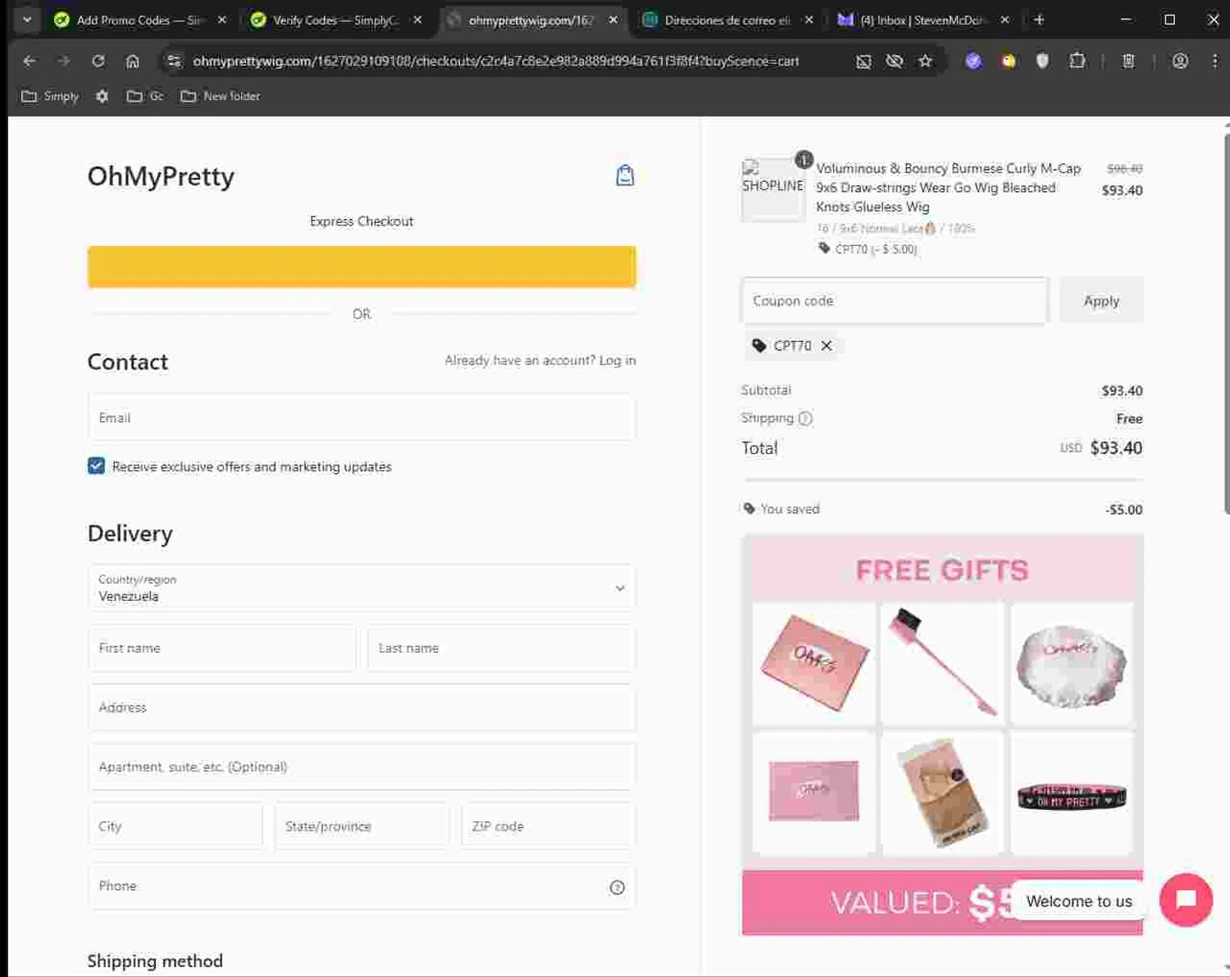
Task: Close the Add Promo Codes tab
Action: click(221, 20)
